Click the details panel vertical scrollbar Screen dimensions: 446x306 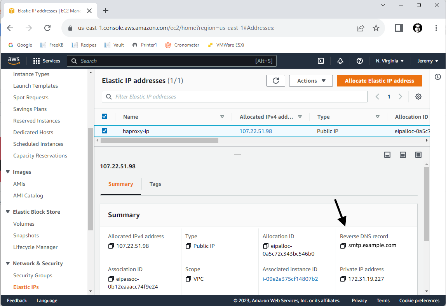(x=427, y=204)
